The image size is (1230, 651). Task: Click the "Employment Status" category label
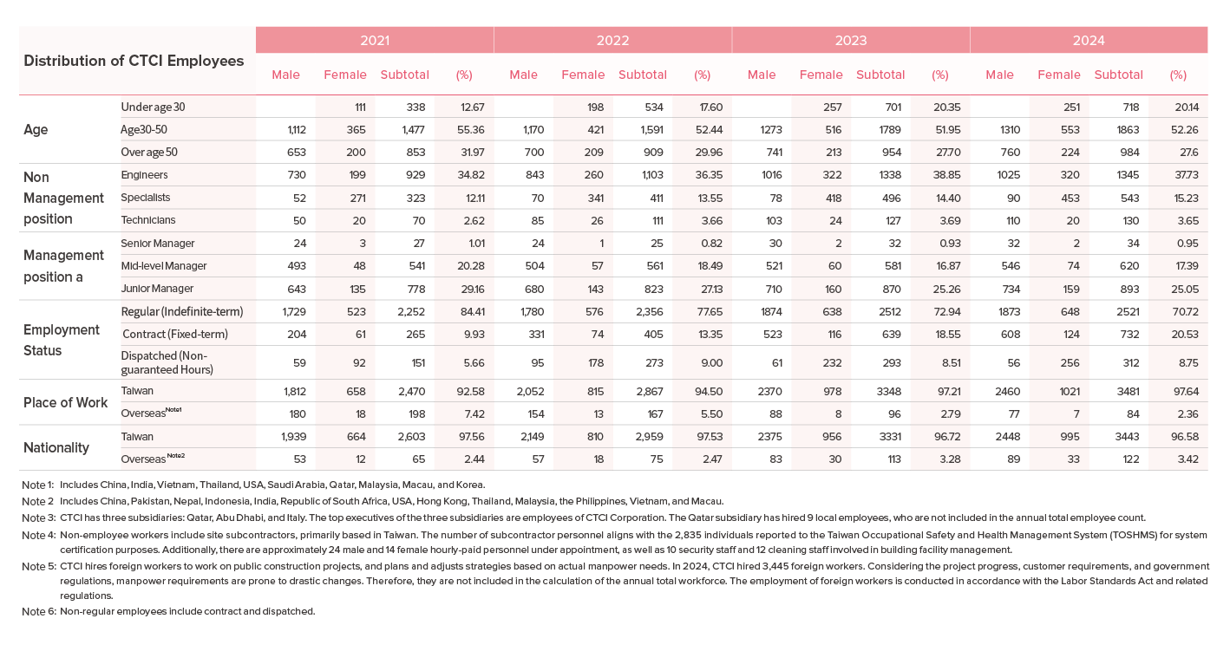click(x=62, y=340)
